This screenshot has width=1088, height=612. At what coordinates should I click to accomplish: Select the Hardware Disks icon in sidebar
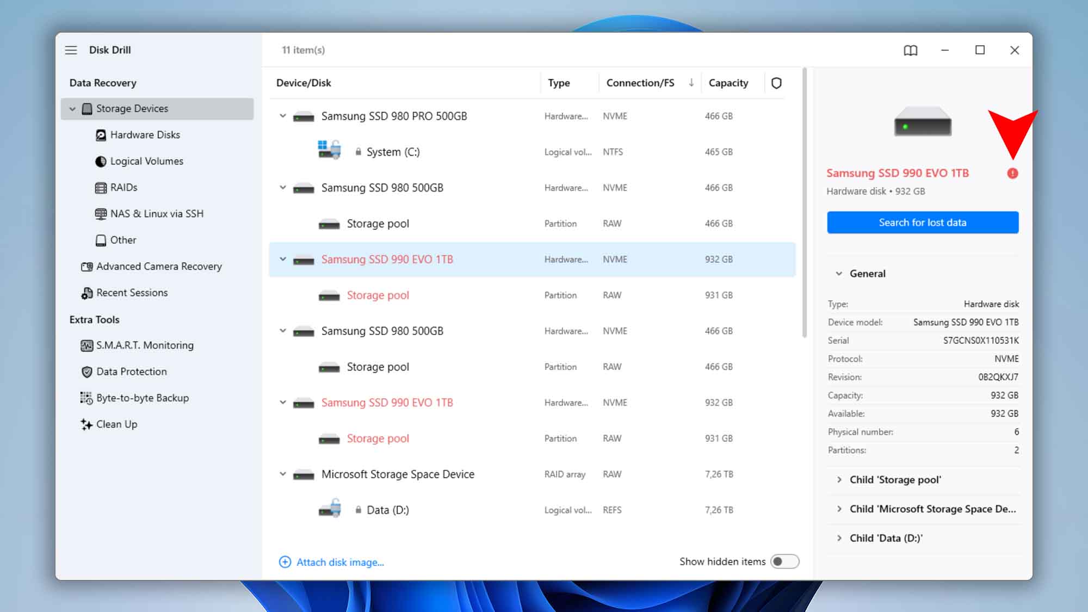pos(101,134)
